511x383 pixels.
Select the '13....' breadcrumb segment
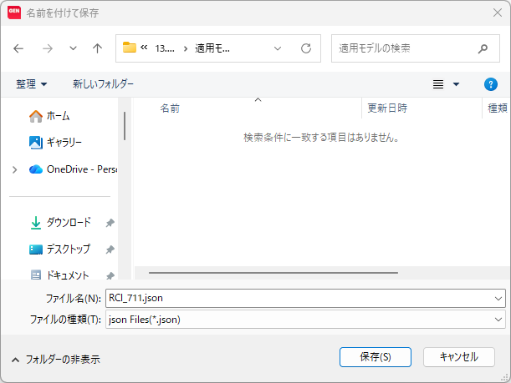(x=165, y=48)
